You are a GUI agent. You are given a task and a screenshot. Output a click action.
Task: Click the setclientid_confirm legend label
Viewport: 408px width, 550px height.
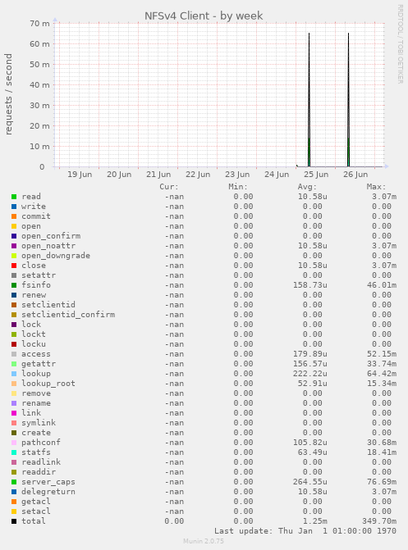tap(68, 315)
